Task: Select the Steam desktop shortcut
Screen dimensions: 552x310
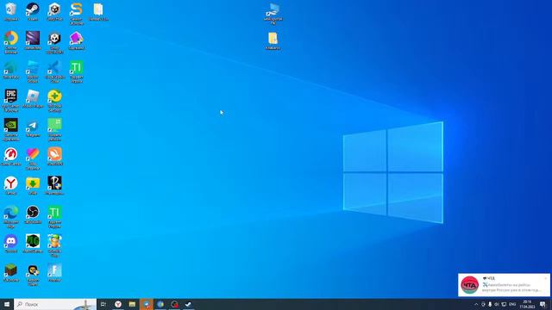Action: [33, 12]
